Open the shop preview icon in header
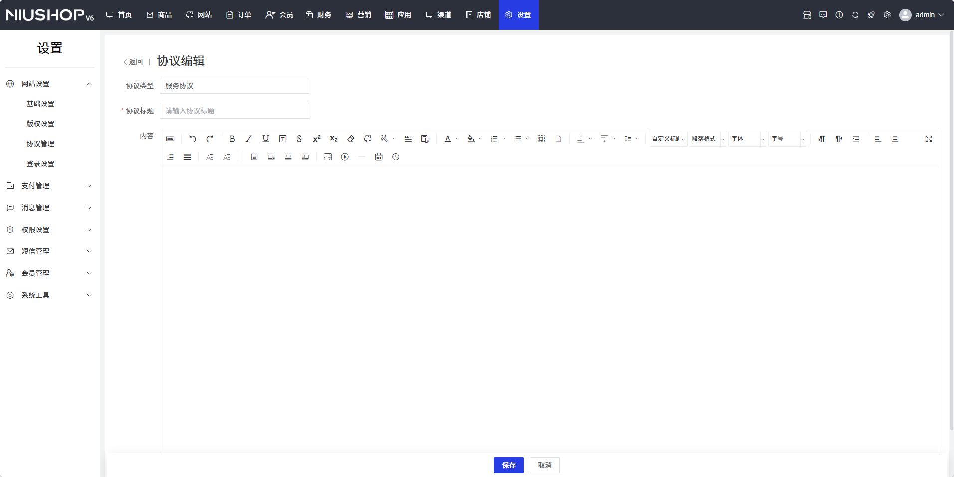The image size is (954, 477). [807, 15]
